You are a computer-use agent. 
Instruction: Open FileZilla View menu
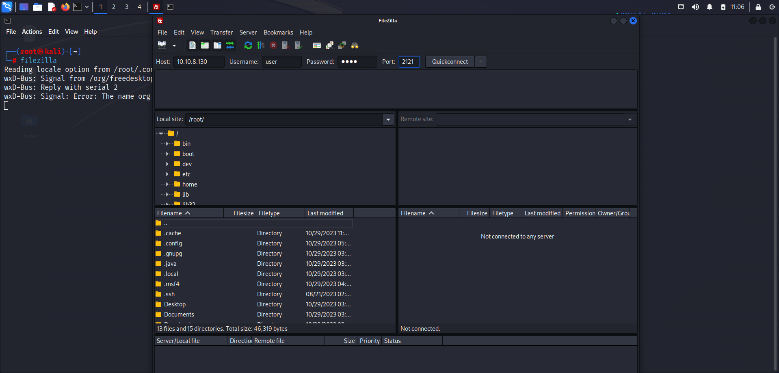pyautogui.click(x=197, y=33)
